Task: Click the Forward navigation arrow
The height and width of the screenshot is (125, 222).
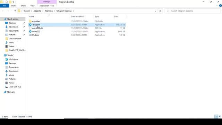Action: pos(8,11)
